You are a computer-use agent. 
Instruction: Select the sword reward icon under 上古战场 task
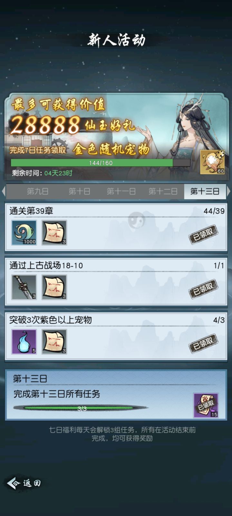[24, 287]
